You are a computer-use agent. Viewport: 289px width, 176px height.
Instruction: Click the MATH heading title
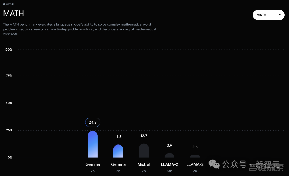13,13
